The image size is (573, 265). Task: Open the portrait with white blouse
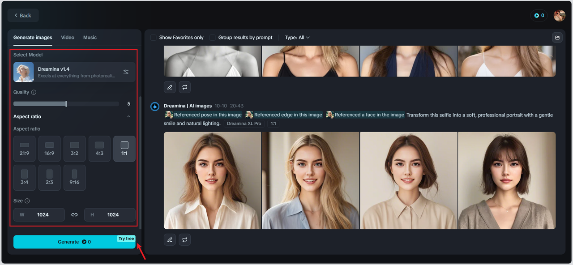pos(212,180)
